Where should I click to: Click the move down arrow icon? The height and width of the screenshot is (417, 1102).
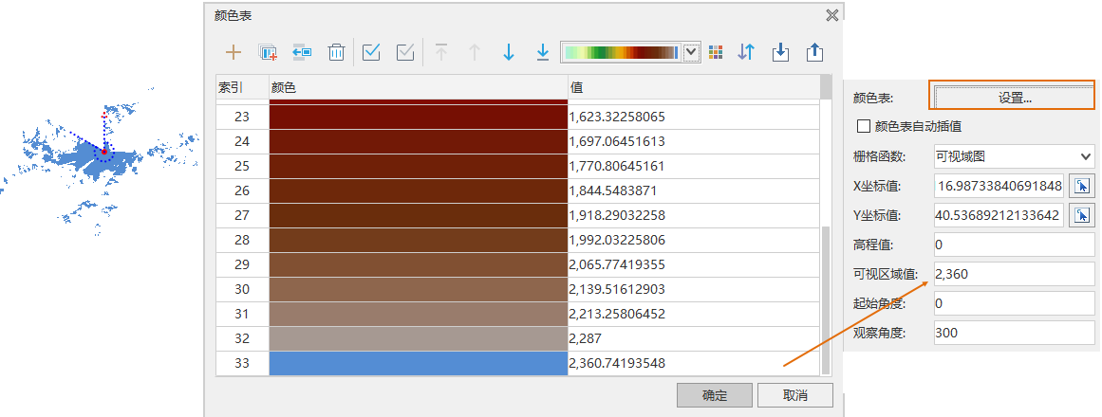click(509, 53)
